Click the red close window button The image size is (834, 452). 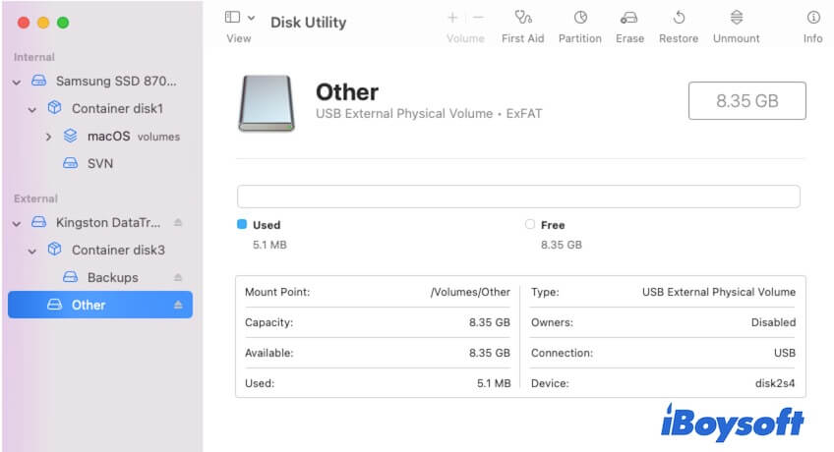[24, 23]
